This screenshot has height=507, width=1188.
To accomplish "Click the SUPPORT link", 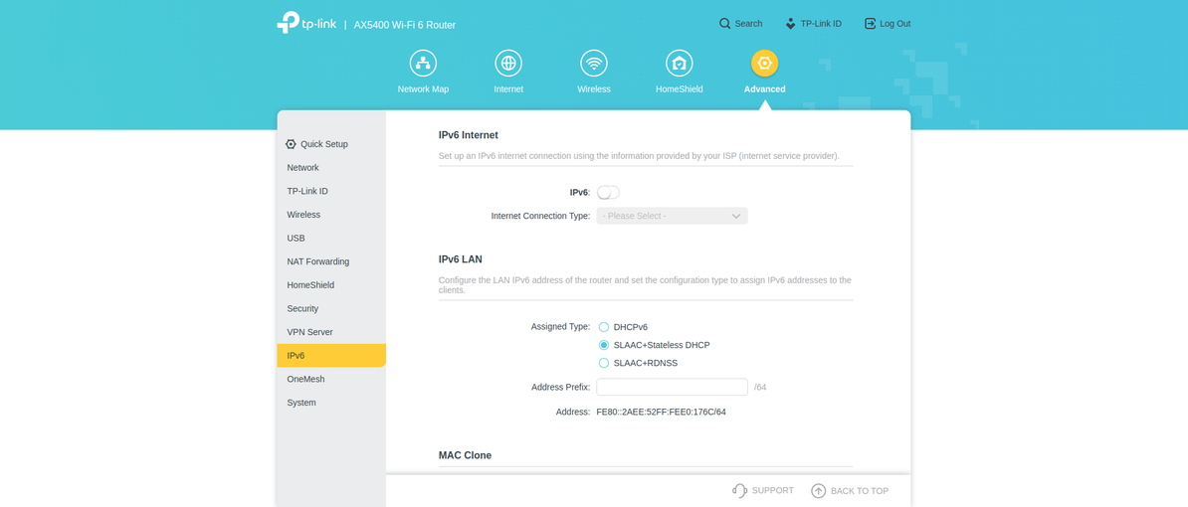I will coord(763,490).
